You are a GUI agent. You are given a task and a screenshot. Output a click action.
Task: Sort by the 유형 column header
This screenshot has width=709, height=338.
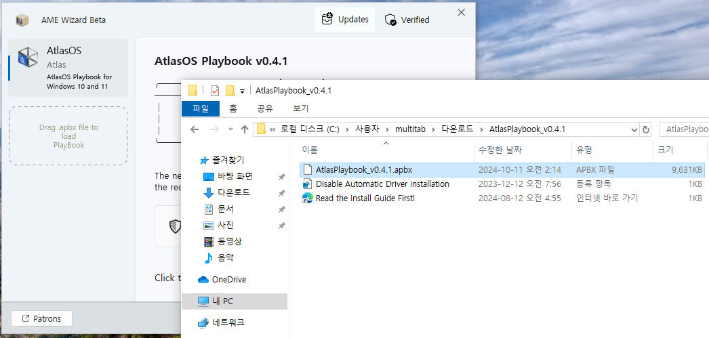click(612, 150)
